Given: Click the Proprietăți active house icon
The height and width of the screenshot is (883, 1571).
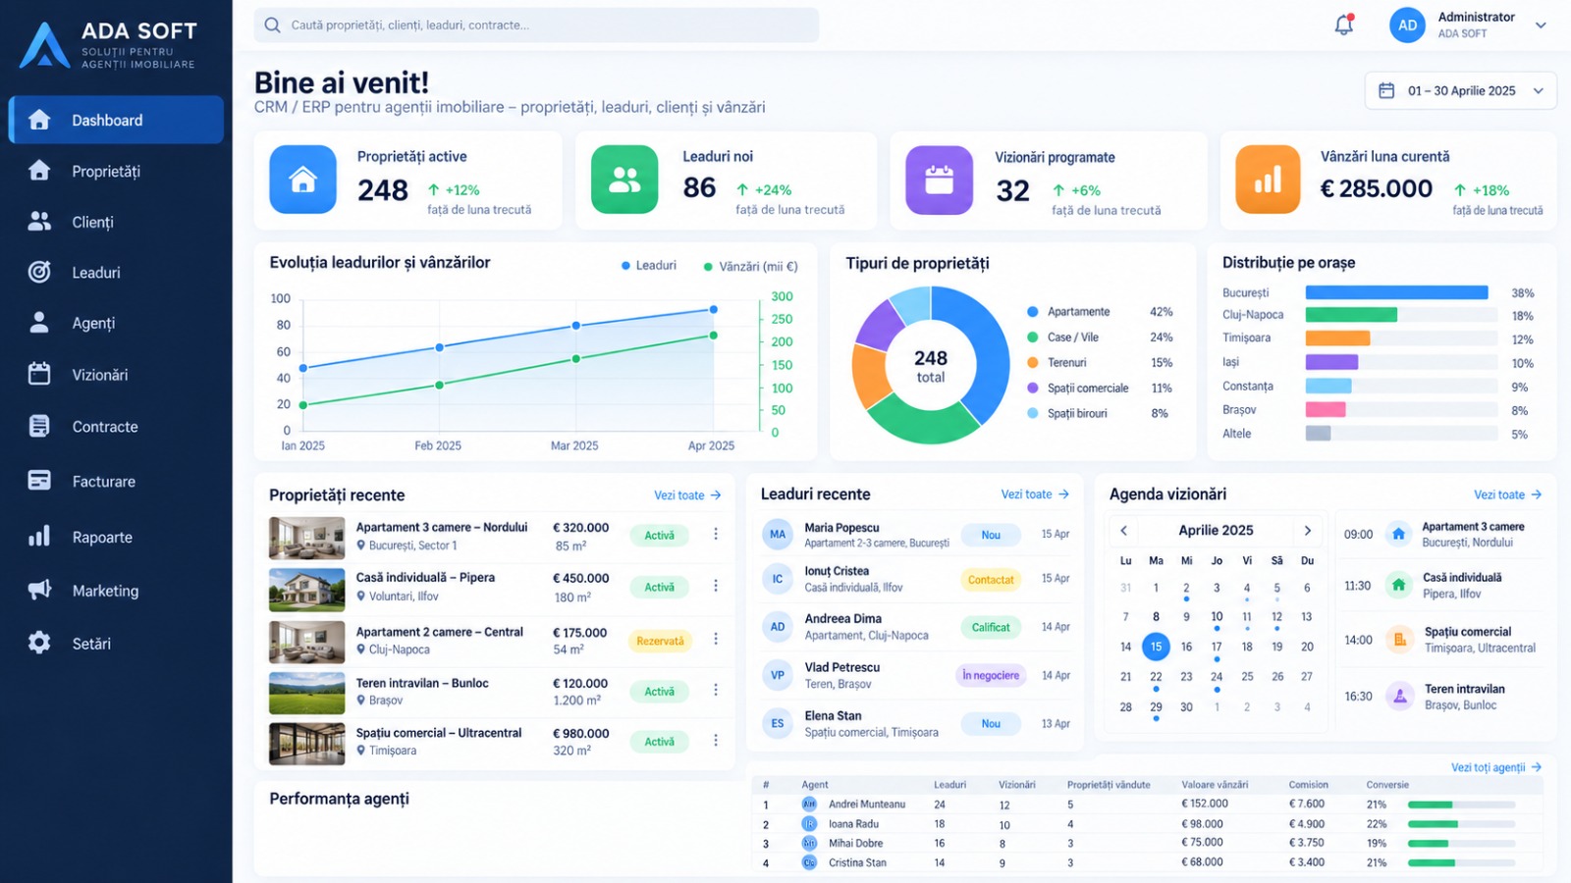Looking at the screenshot, I should coord(303,180).
